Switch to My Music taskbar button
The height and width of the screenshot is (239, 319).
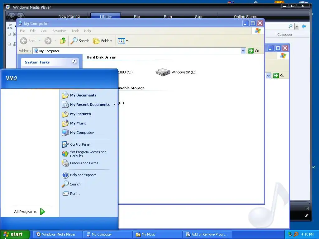157,234
